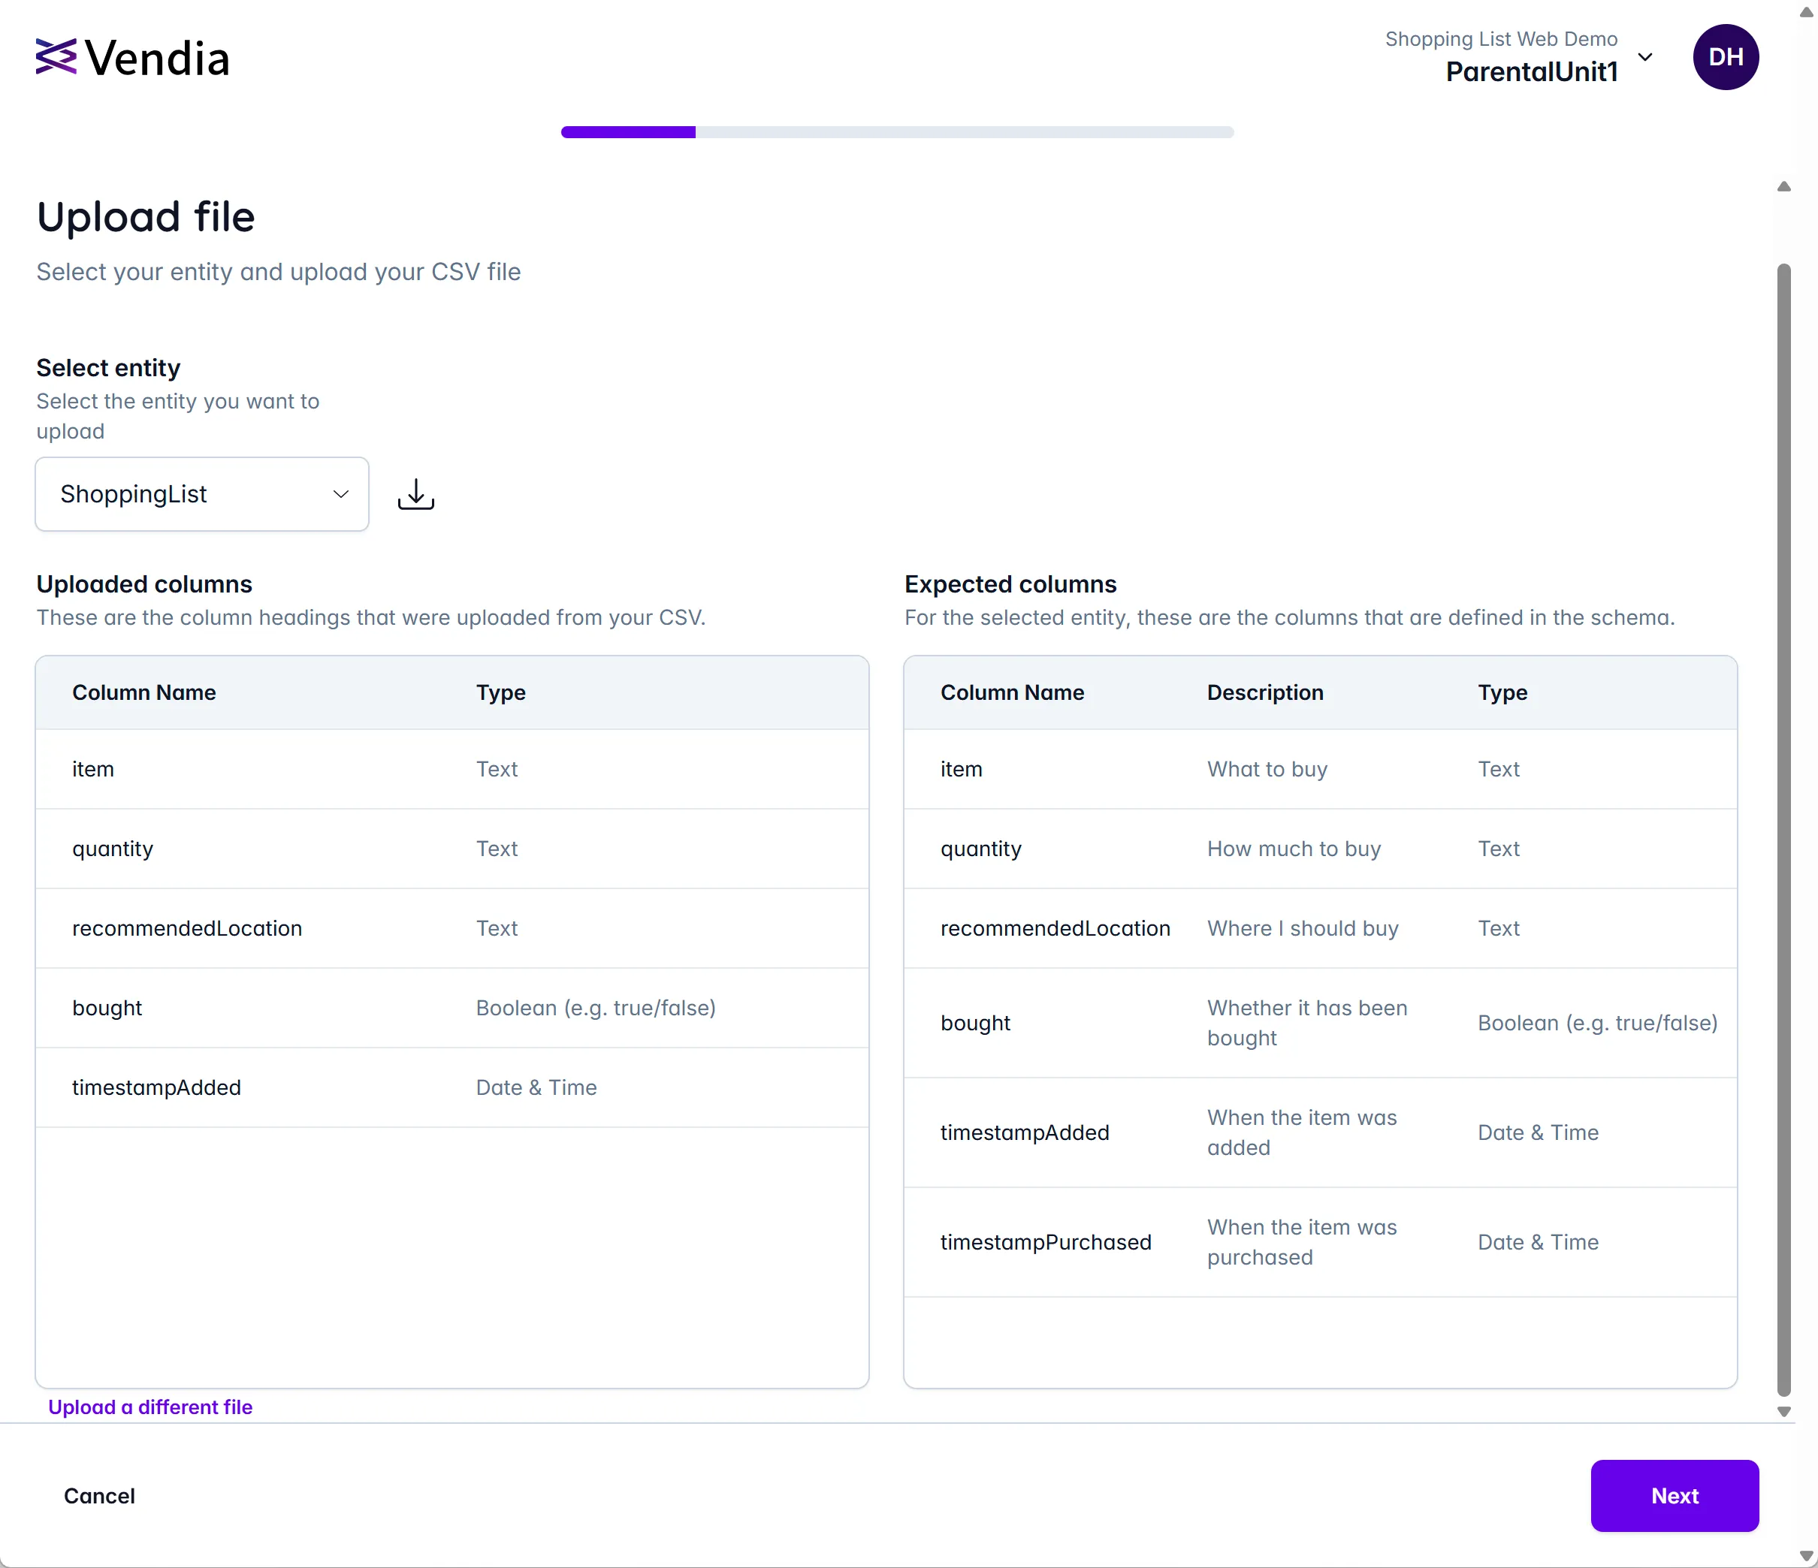Select the bought row in Uploaded columns
Image resolution: width=1818 pixels, height=1568 pixels.
tap(451, 1009)
